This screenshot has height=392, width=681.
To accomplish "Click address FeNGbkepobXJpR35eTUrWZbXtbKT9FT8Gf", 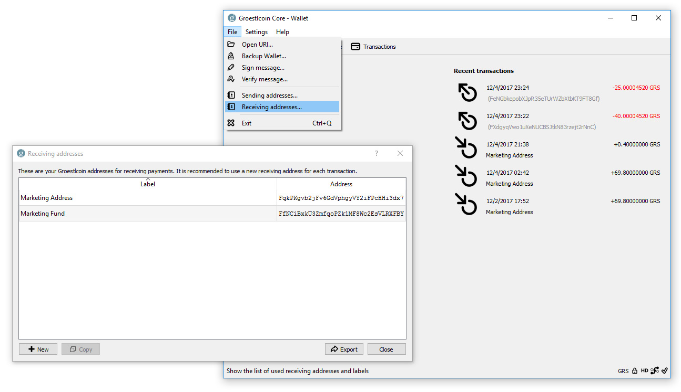I will [544, 99].
